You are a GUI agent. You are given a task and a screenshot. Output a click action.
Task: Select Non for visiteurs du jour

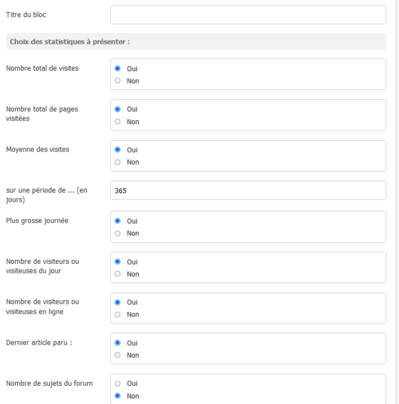point(118,274)
